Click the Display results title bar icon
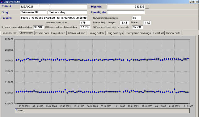Screen dimensions: 199x117 click(x=2, y=2)
